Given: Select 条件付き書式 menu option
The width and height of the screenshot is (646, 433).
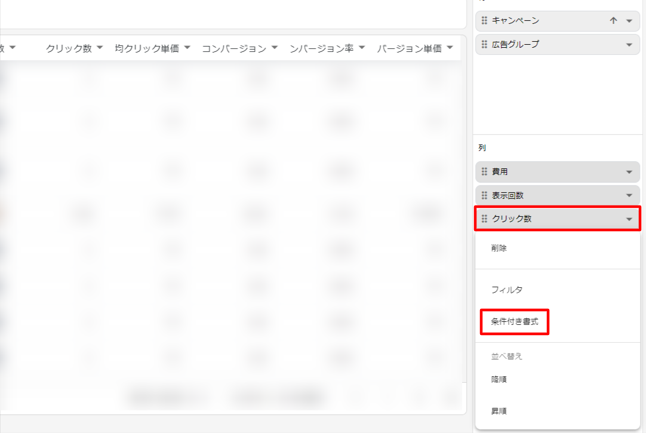Looking at the screenshot, I should [515, 322].
